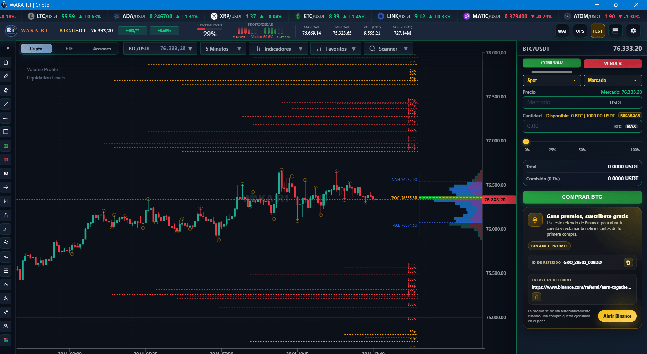Click the green COMPRAR BTC button
The image size is (647, 354).
point(582,197)
